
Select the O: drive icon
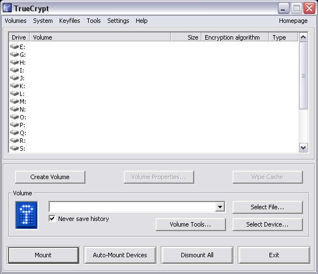pos(15,117)
